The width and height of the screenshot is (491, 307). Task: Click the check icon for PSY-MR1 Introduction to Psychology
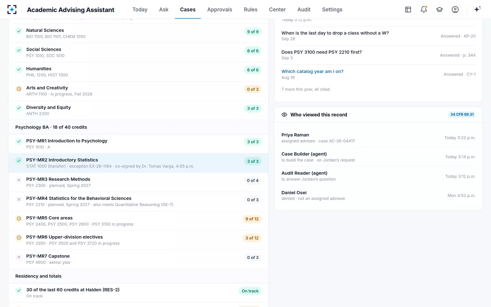19,141
